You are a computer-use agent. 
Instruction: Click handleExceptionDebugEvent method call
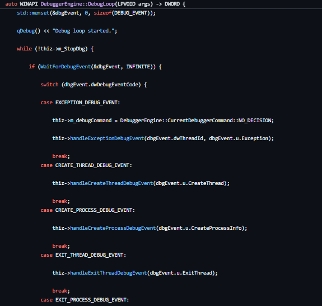pos(107,138)
